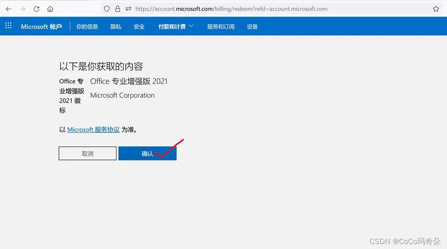The height and width of the screenshot is (249, 447).
Task: Click the padlock site security icon
Action: (118, 9)
